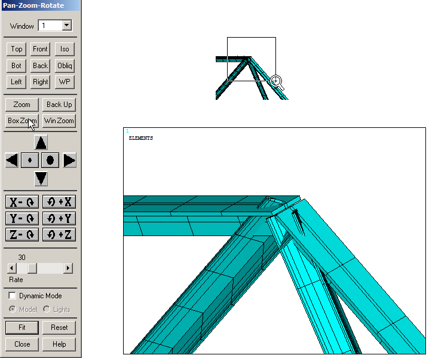The image size is (429, 358).
Task: Switch to Right view
Action: [40, 82]
